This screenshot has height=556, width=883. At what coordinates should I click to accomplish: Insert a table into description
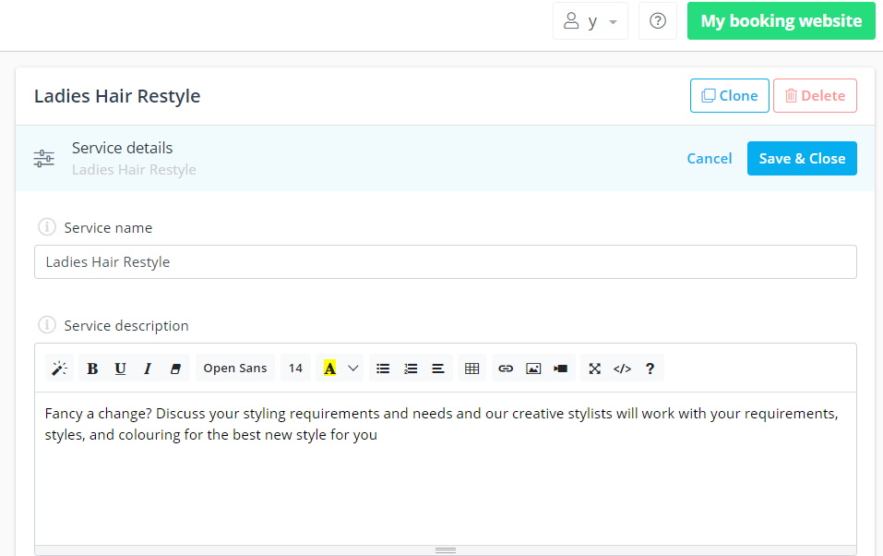point(471,369)
